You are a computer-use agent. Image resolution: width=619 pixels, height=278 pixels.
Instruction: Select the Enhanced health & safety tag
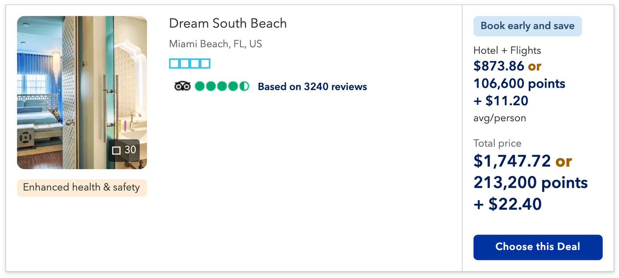pos(82,188)
